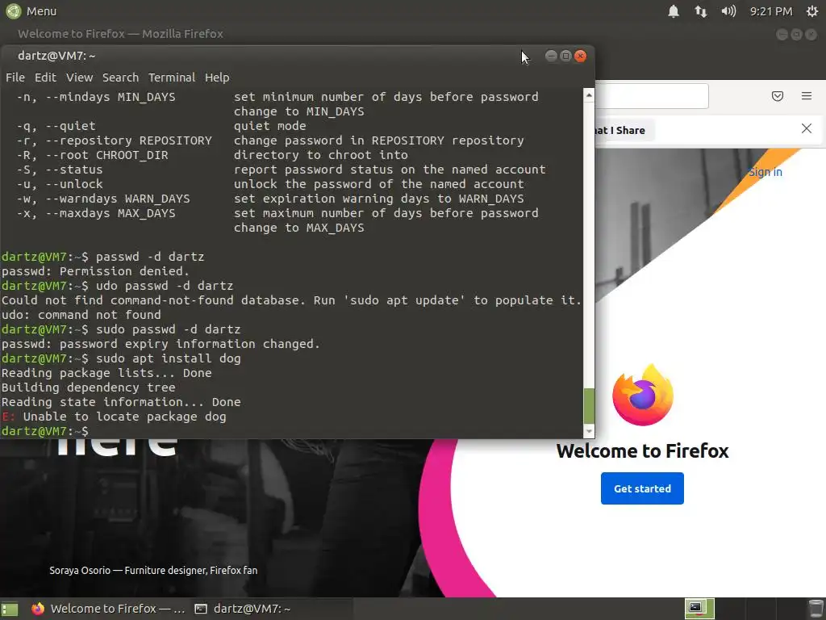Open the File menu in the terminal
Screen dimensions: 826x620
coord(15,77)
